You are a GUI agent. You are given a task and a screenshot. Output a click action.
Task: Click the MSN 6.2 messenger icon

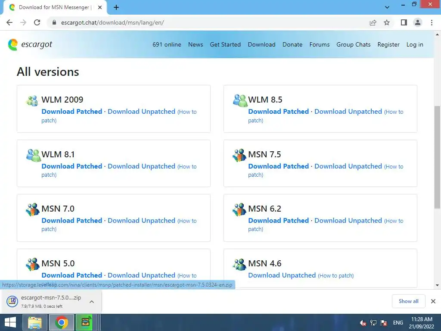[239, 209]
